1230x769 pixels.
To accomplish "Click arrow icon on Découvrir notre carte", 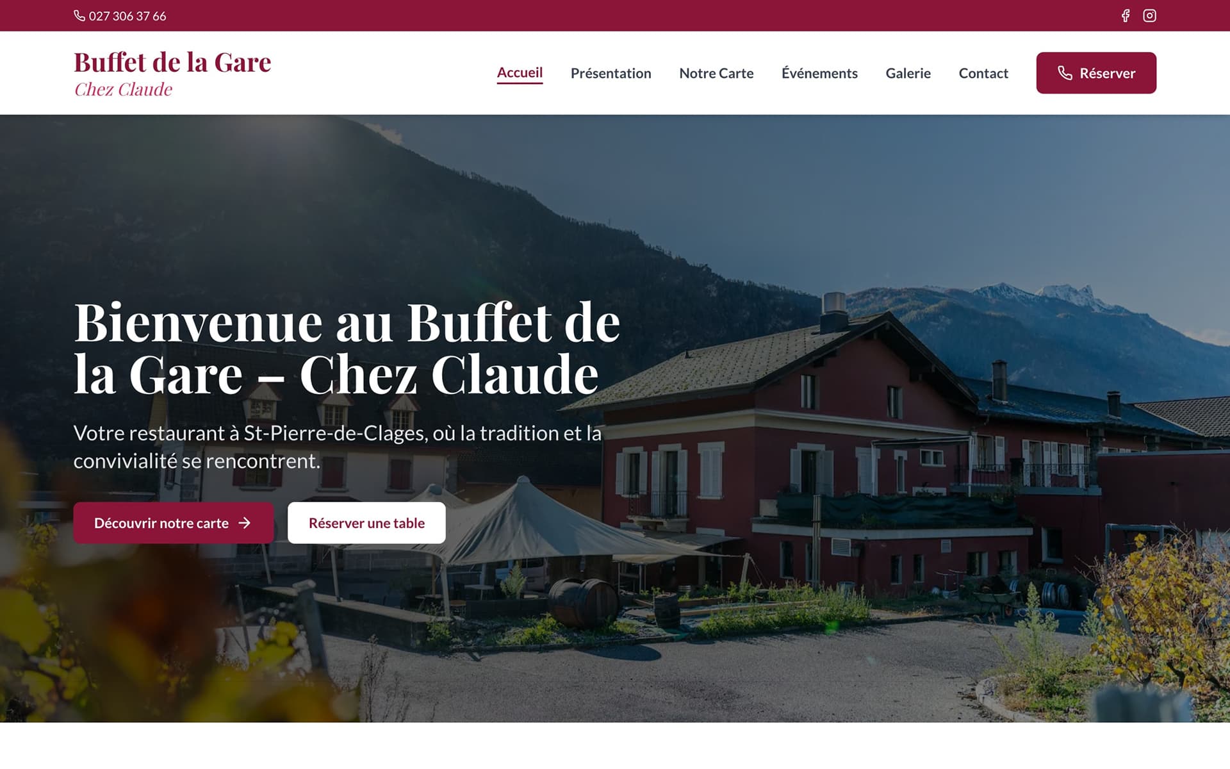I will point(245,523).
